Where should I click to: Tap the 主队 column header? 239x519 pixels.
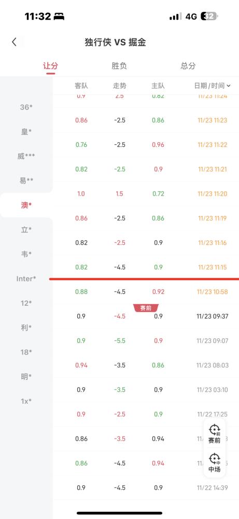coord(158,86)
